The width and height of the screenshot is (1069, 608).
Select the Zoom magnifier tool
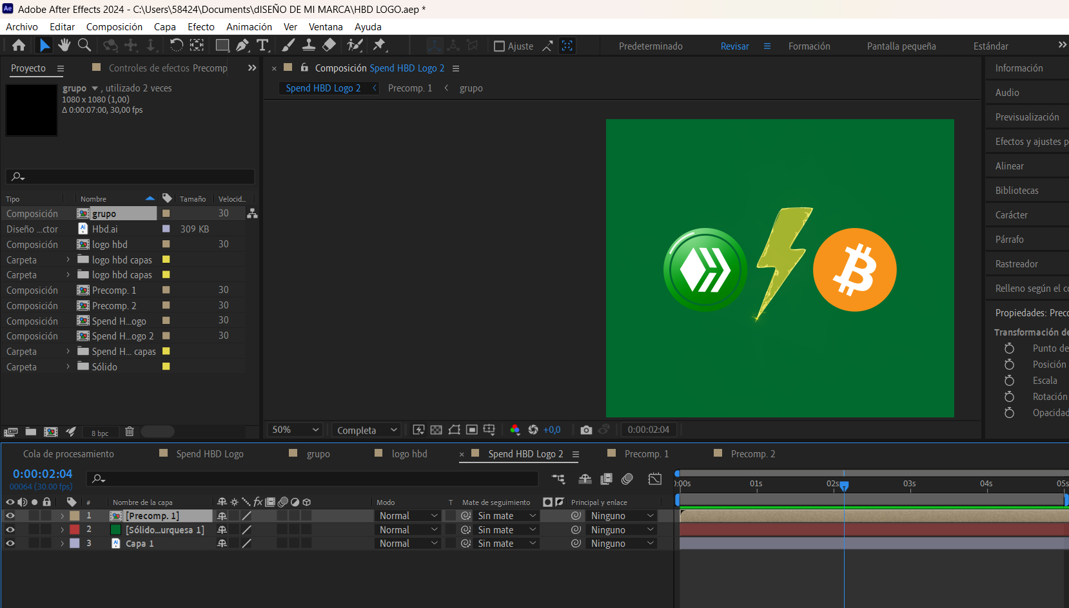click(84, 45)
